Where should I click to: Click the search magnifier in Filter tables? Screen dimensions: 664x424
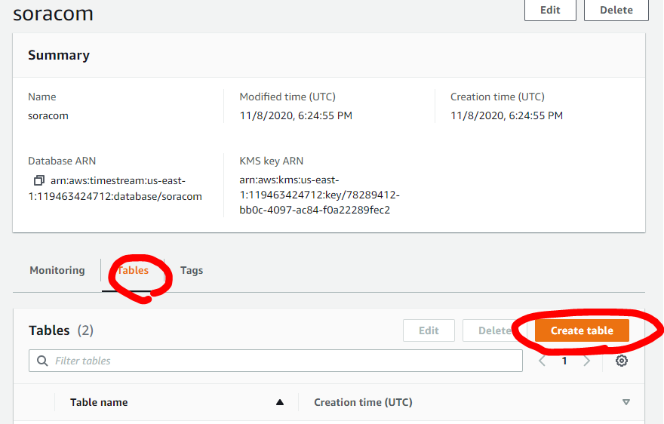coord(42,361)
